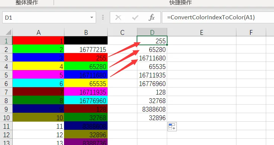Select row 9 header
This screenshot has height=145, width=274.
point(6,109)
